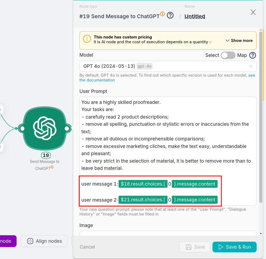
Task: Click the 'Image' field label
Action: click(x=86, y=225)
